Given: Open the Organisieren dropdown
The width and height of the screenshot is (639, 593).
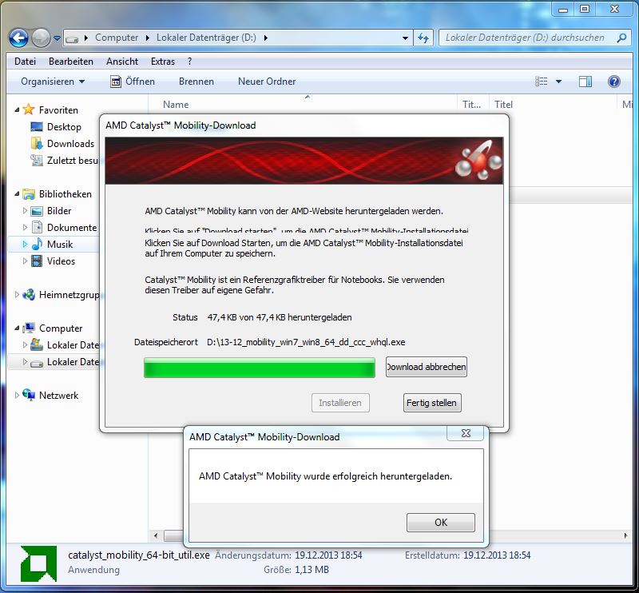Looking at the screenshot, I should click(x=53, y=82).
